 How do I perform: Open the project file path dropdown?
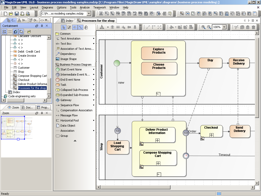[x=89, y=14]
